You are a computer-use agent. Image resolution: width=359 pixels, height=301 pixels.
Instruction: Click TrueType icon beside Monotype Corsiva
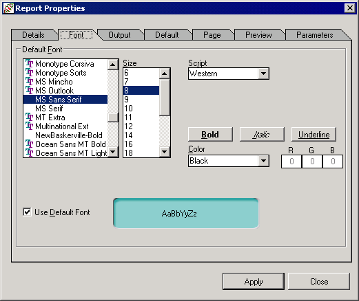(29, 63)
